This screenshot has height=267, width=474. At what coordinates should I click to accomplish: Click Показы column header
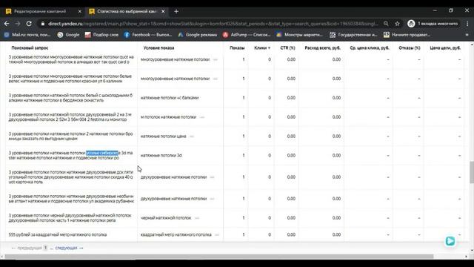click(x=237, y=47)
